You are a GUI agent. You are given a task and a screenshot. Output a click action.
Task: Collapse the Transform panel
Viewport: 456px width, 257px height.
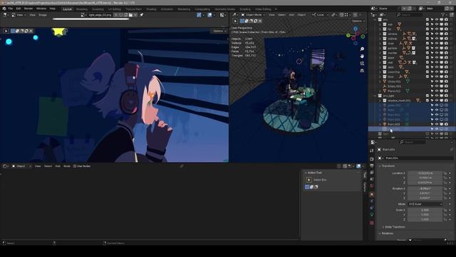pyautogui.click(x=387, y=166)
